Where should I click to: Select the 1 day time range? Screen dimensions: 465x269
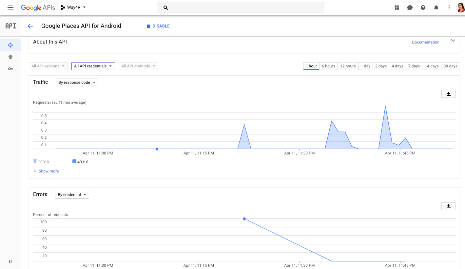pyautogui.click(x=365, y=66)
